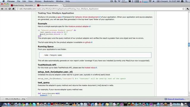Click the browser Back arrow

2,9
